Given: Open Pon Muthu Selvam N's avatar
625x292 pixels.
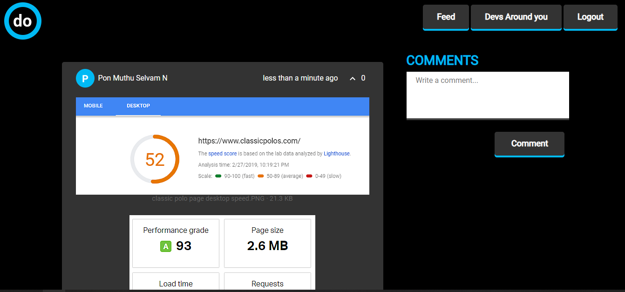Looking at the screenshot, I should [85, 78].
